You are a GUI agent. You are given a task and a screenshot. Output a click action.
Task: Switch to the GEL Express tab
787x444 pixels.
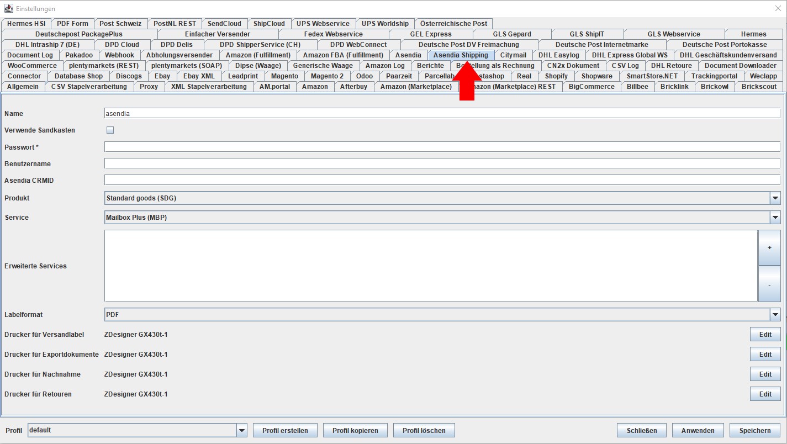[x=431, y=34]
